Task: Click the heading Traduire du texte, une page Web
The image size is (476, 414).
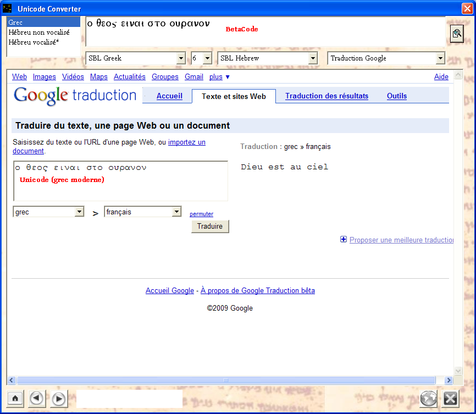Action: (123, 125)
